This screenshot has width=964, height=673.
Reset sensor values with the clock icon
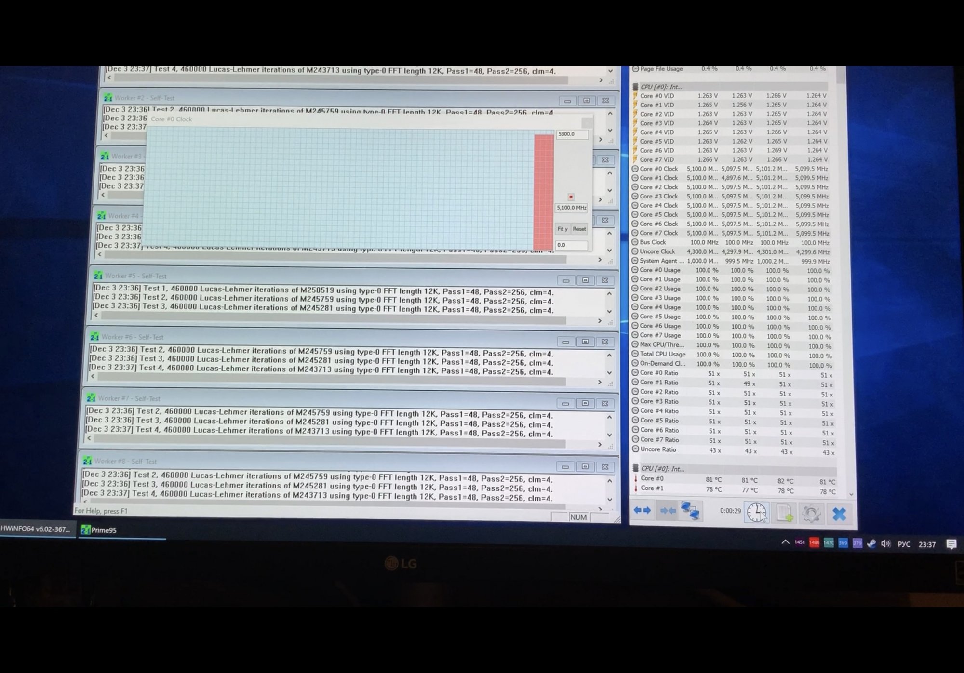[x=757, y=513]
